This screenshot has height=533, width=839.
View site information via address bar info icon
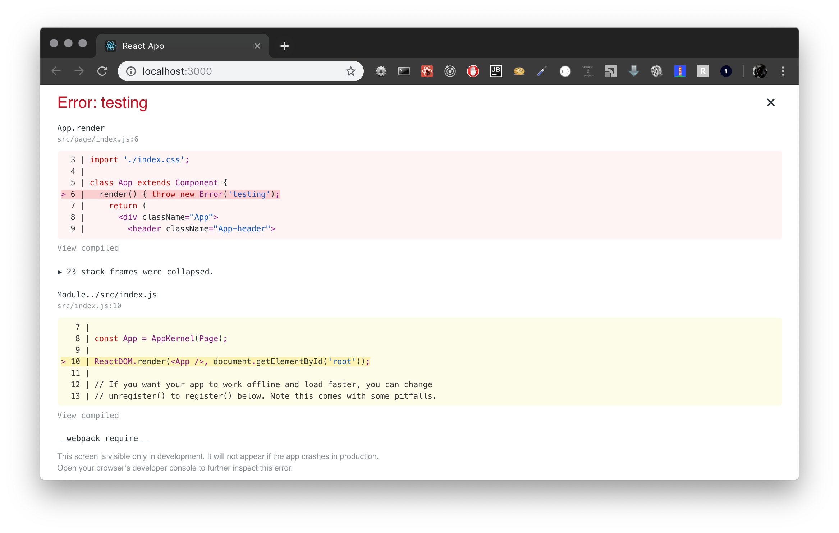[131, 71]
